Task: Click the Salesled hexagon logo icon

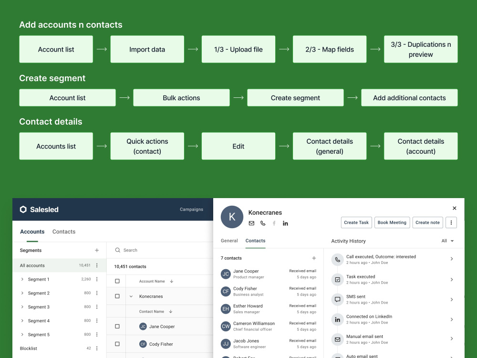Action: coord(23,210)
